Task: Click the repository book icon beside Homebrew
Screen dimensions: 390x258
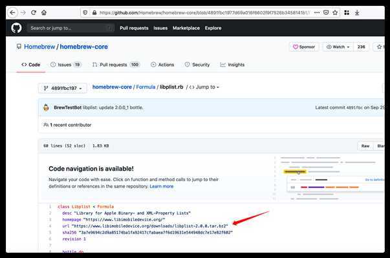Action: tap(19, 47)
